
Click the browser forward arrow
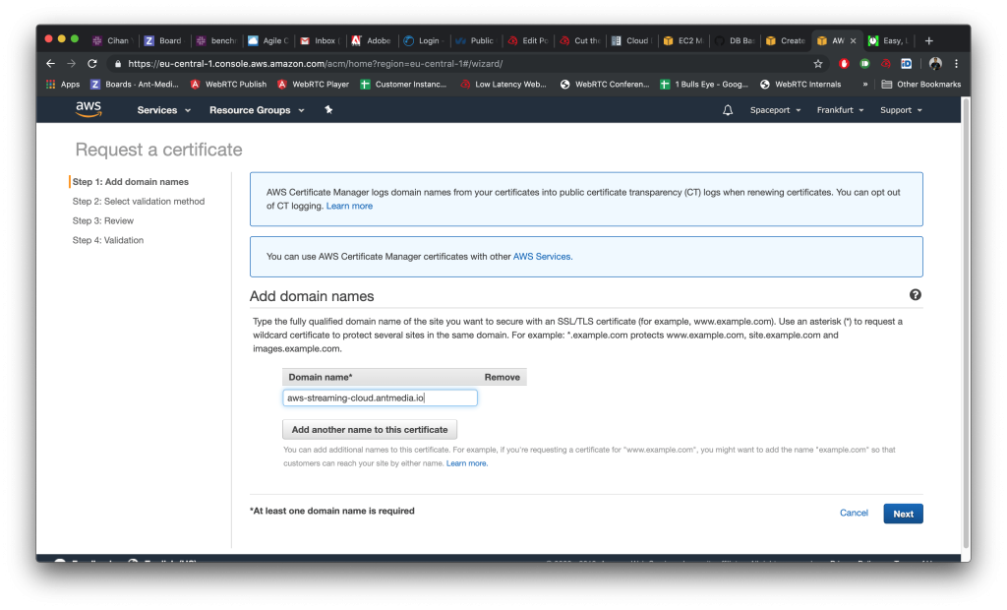71,64
